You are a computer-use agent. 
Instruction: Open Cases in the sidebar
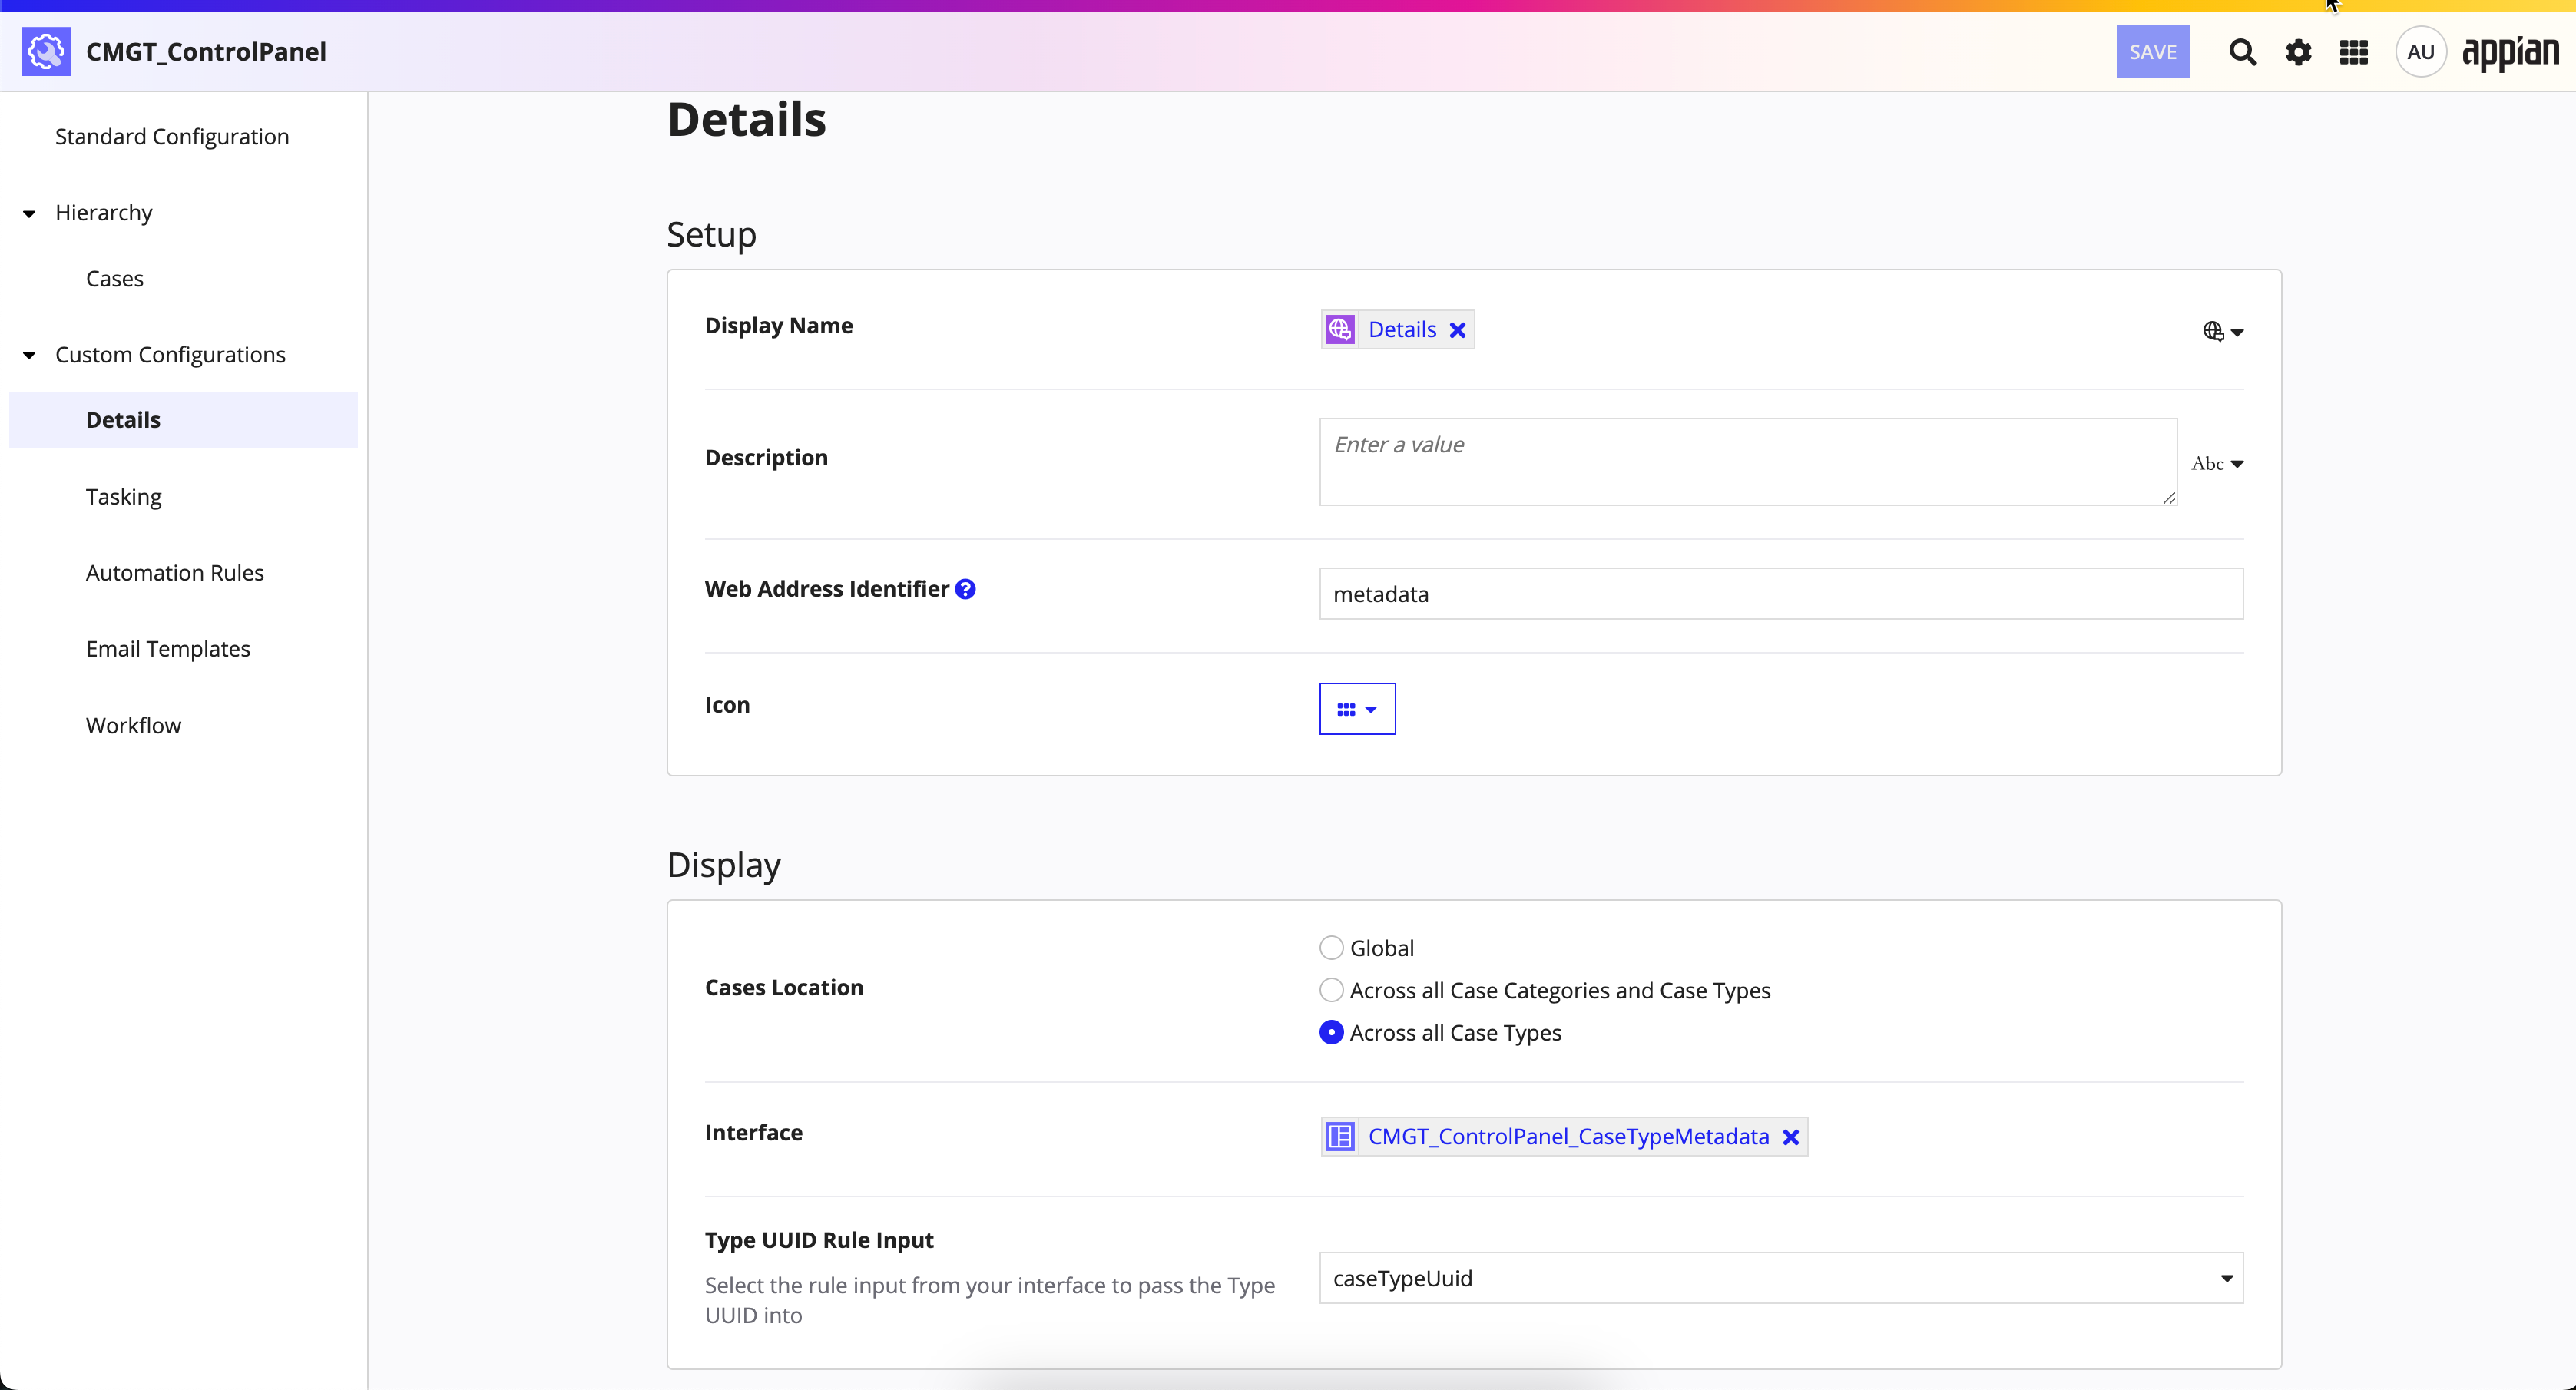pyautogui.click(x=115, y=278)
